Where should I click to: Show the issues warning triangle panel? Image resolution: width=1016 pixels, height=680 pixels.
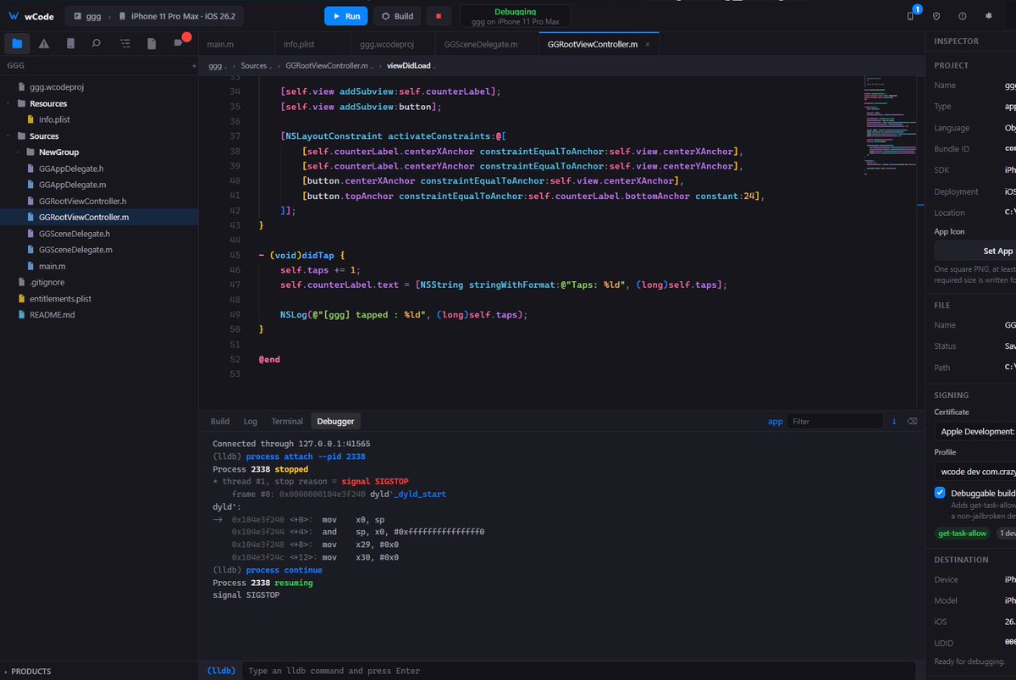pyautogui.click(x=43, y=43)
